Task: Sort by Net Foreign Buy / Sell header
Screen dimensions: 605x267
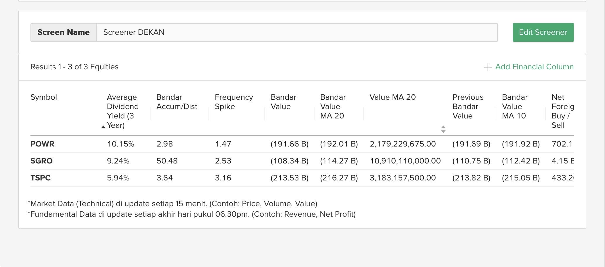Action: pyautogui.click(x=562, y=111)
